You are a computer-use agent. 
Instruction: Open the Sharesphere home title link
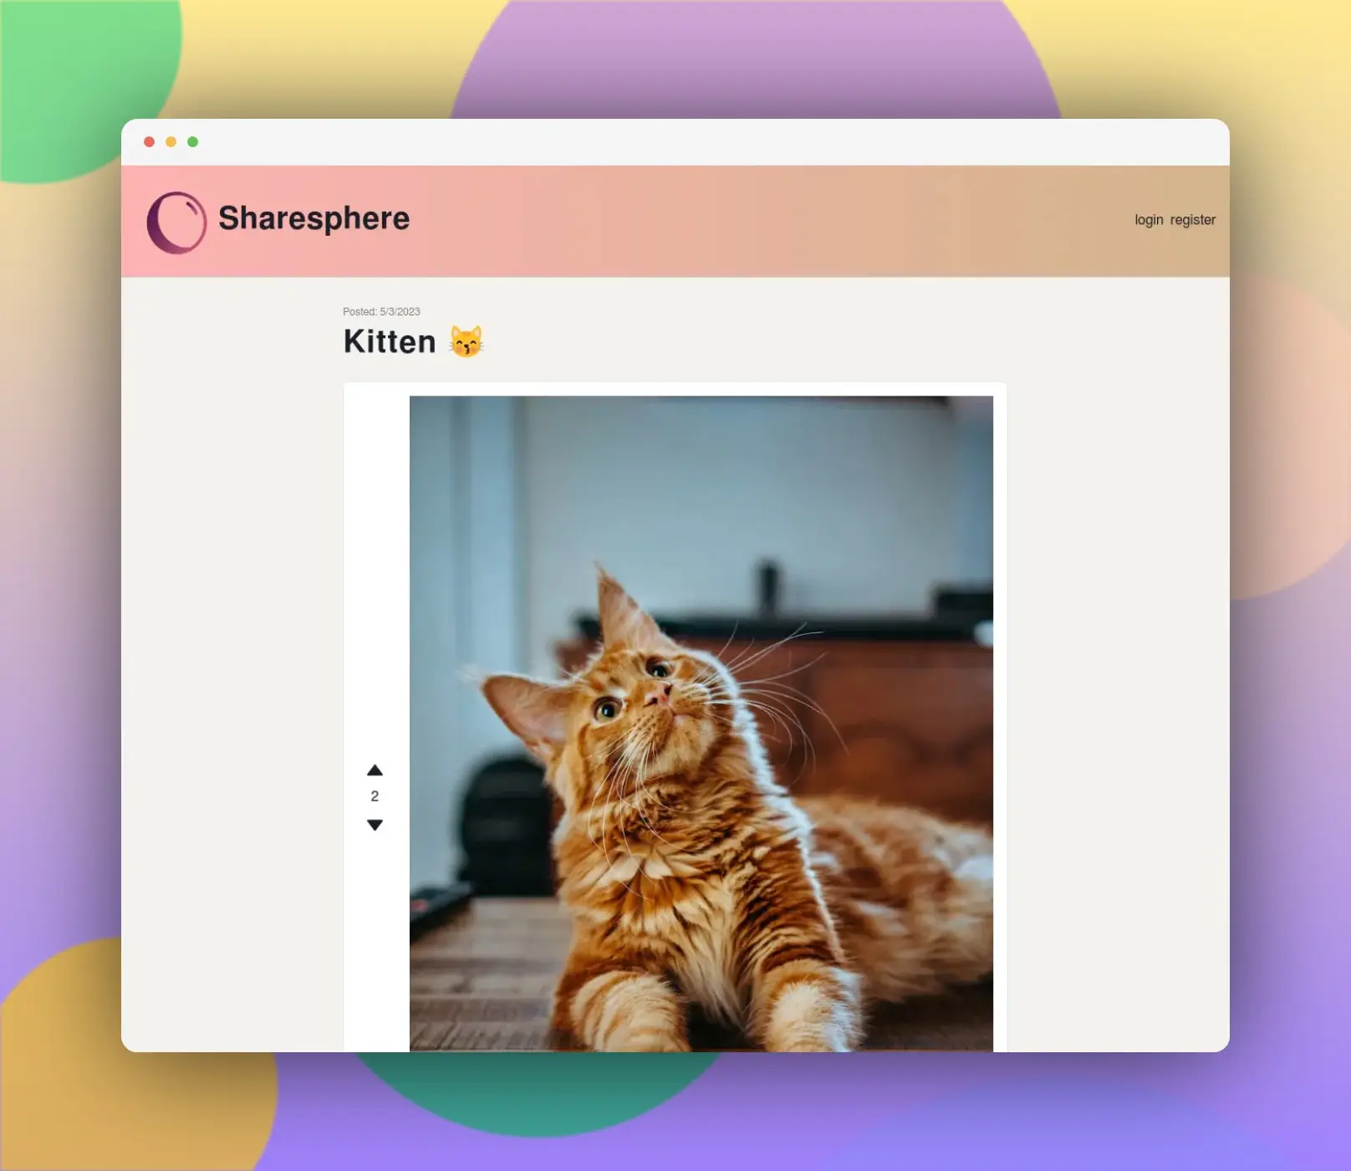click(x=314, y=218)
